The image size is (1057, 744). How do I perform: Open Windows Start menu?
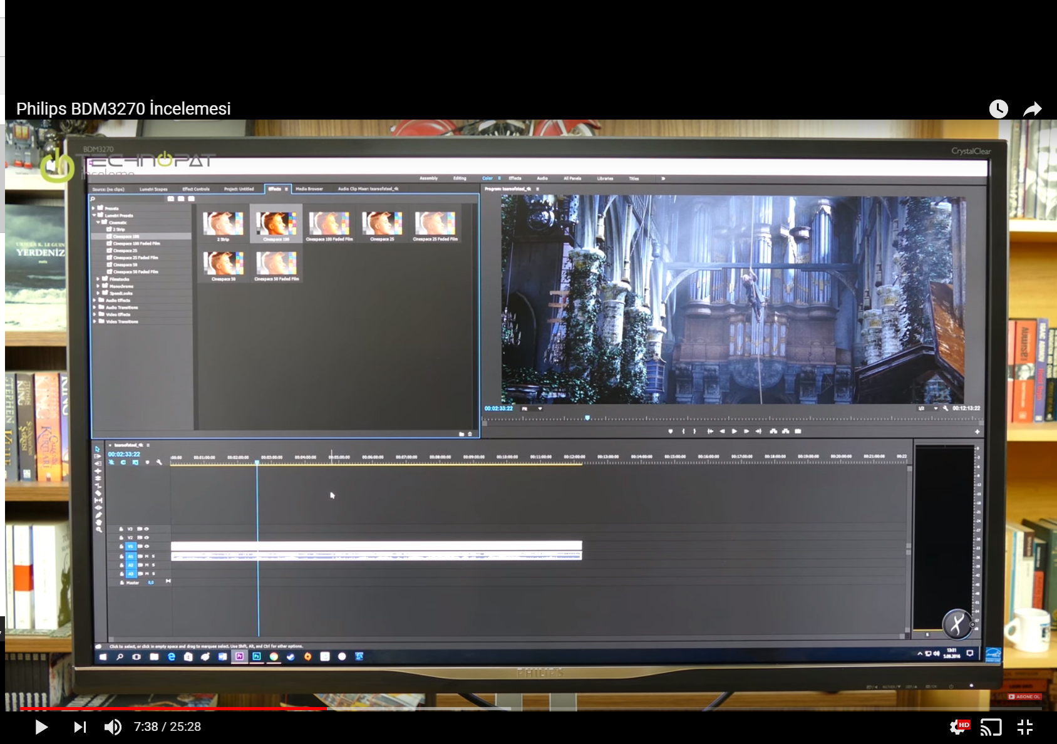point(103,656)
